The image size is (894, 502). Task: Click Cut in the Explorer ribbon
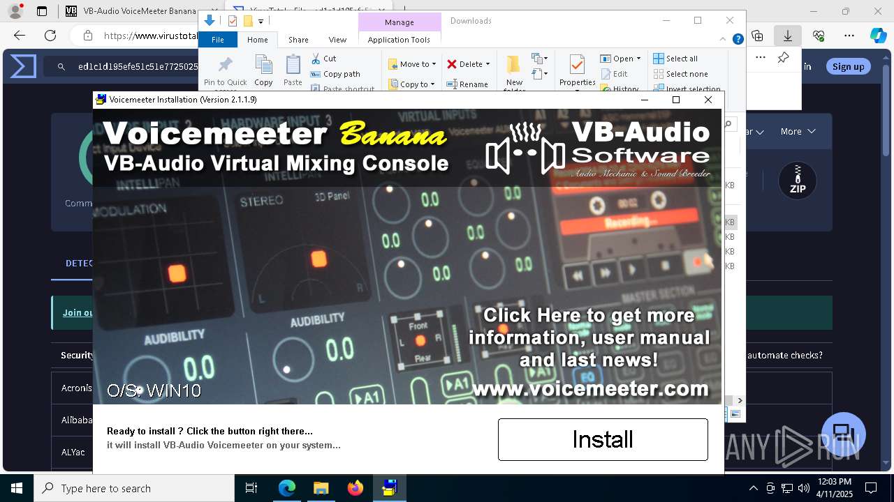(323, 59)
